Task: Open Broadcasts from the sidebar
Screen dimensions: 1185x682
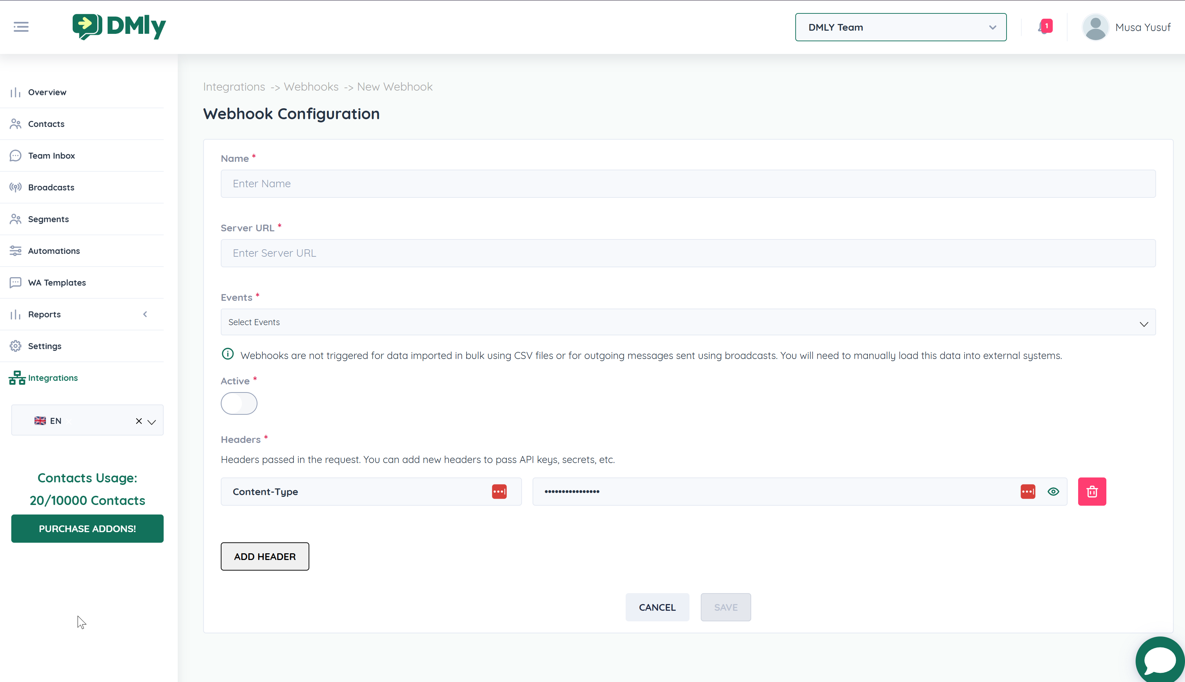Action: [x=51, y=187]
